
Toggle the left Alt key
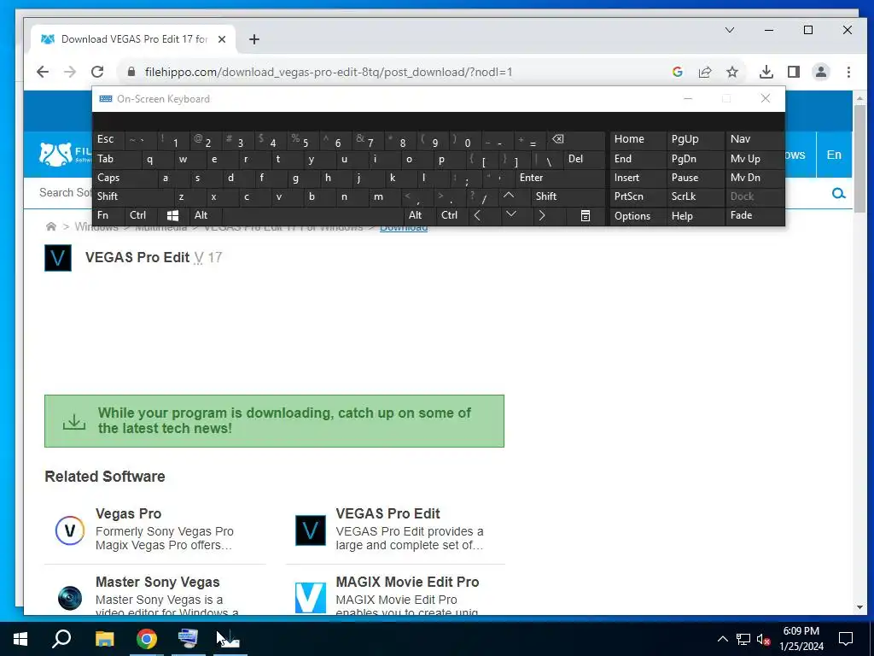coord(205,215)
